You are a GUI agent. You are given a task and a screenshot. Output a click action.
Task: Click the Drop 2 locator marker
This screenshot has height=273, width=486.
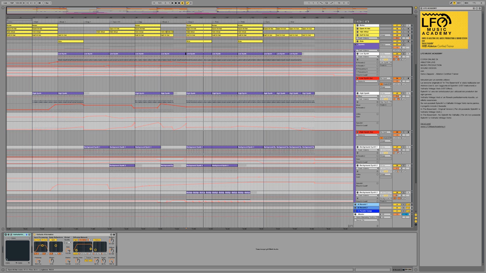pyautogui.click(x=190, y=22)
